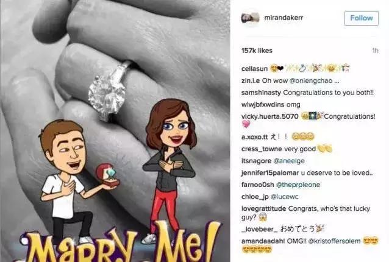Open the 1h post timestamp
This screenshot has height=262, width=389.
coord(375,51)
